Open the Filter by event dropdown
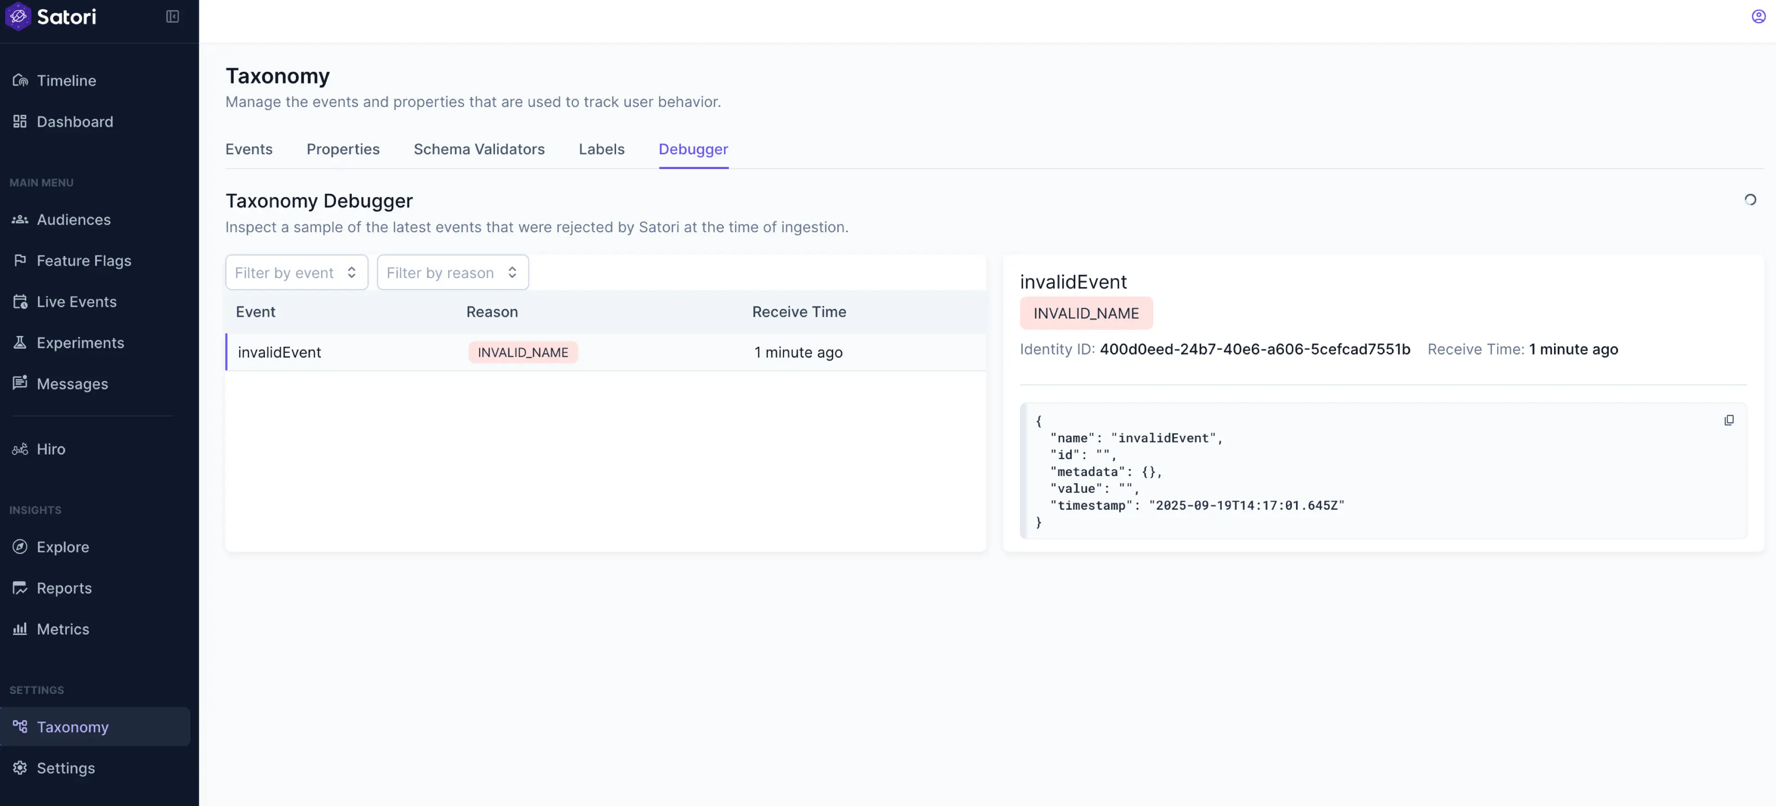 [296, 272]
